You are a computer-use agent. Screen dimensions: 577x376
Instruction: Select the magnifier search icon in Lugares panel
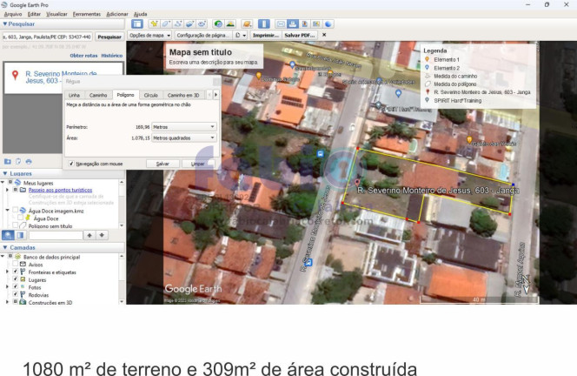point(8,235)
